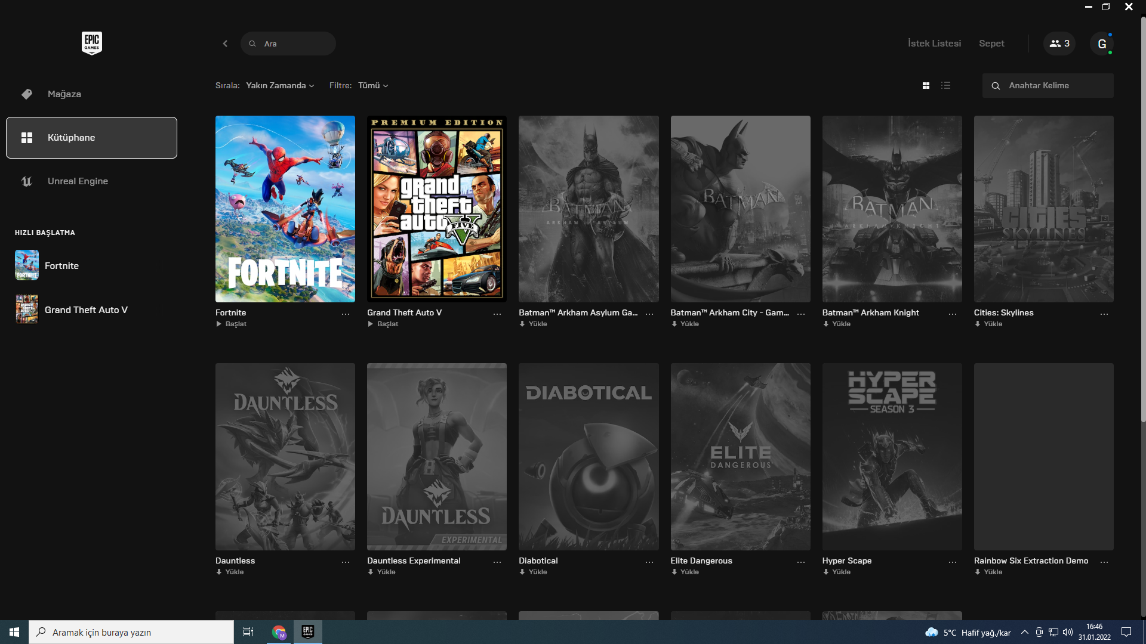
Task: Click Yükle under Dauntless
Action: [x=230, y=572]
